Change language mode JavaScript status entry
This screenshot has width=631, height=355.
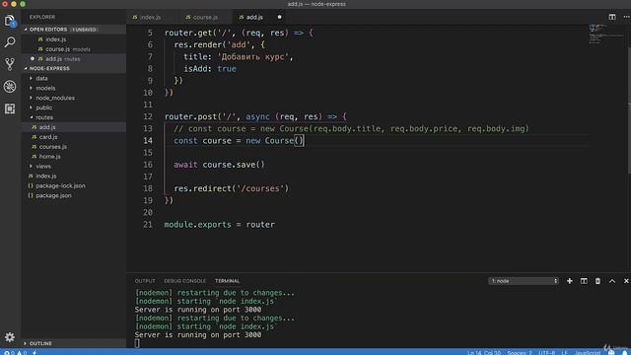click(588, 353)
